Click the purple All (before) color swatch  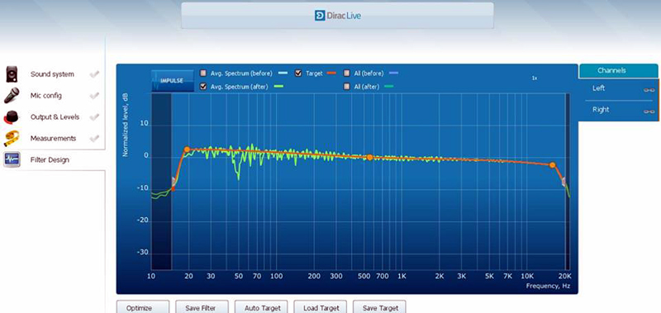pyautogui.click(x=393, y=73)
